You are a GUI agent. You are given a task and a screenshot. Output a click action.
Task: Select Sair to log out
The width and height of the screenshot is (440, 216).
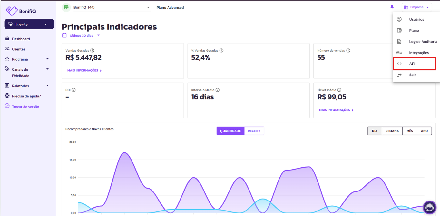click(x=416, y=74)
